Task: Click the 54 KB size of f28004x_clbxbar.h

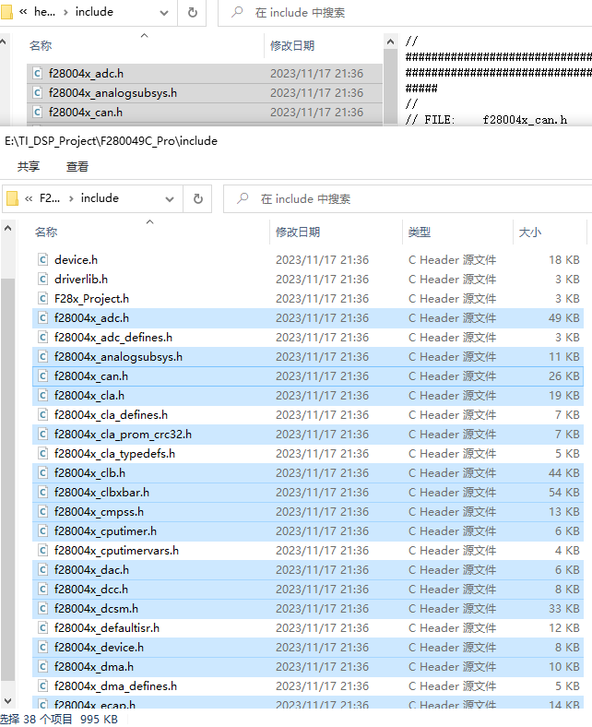Action: pos(563,493)
